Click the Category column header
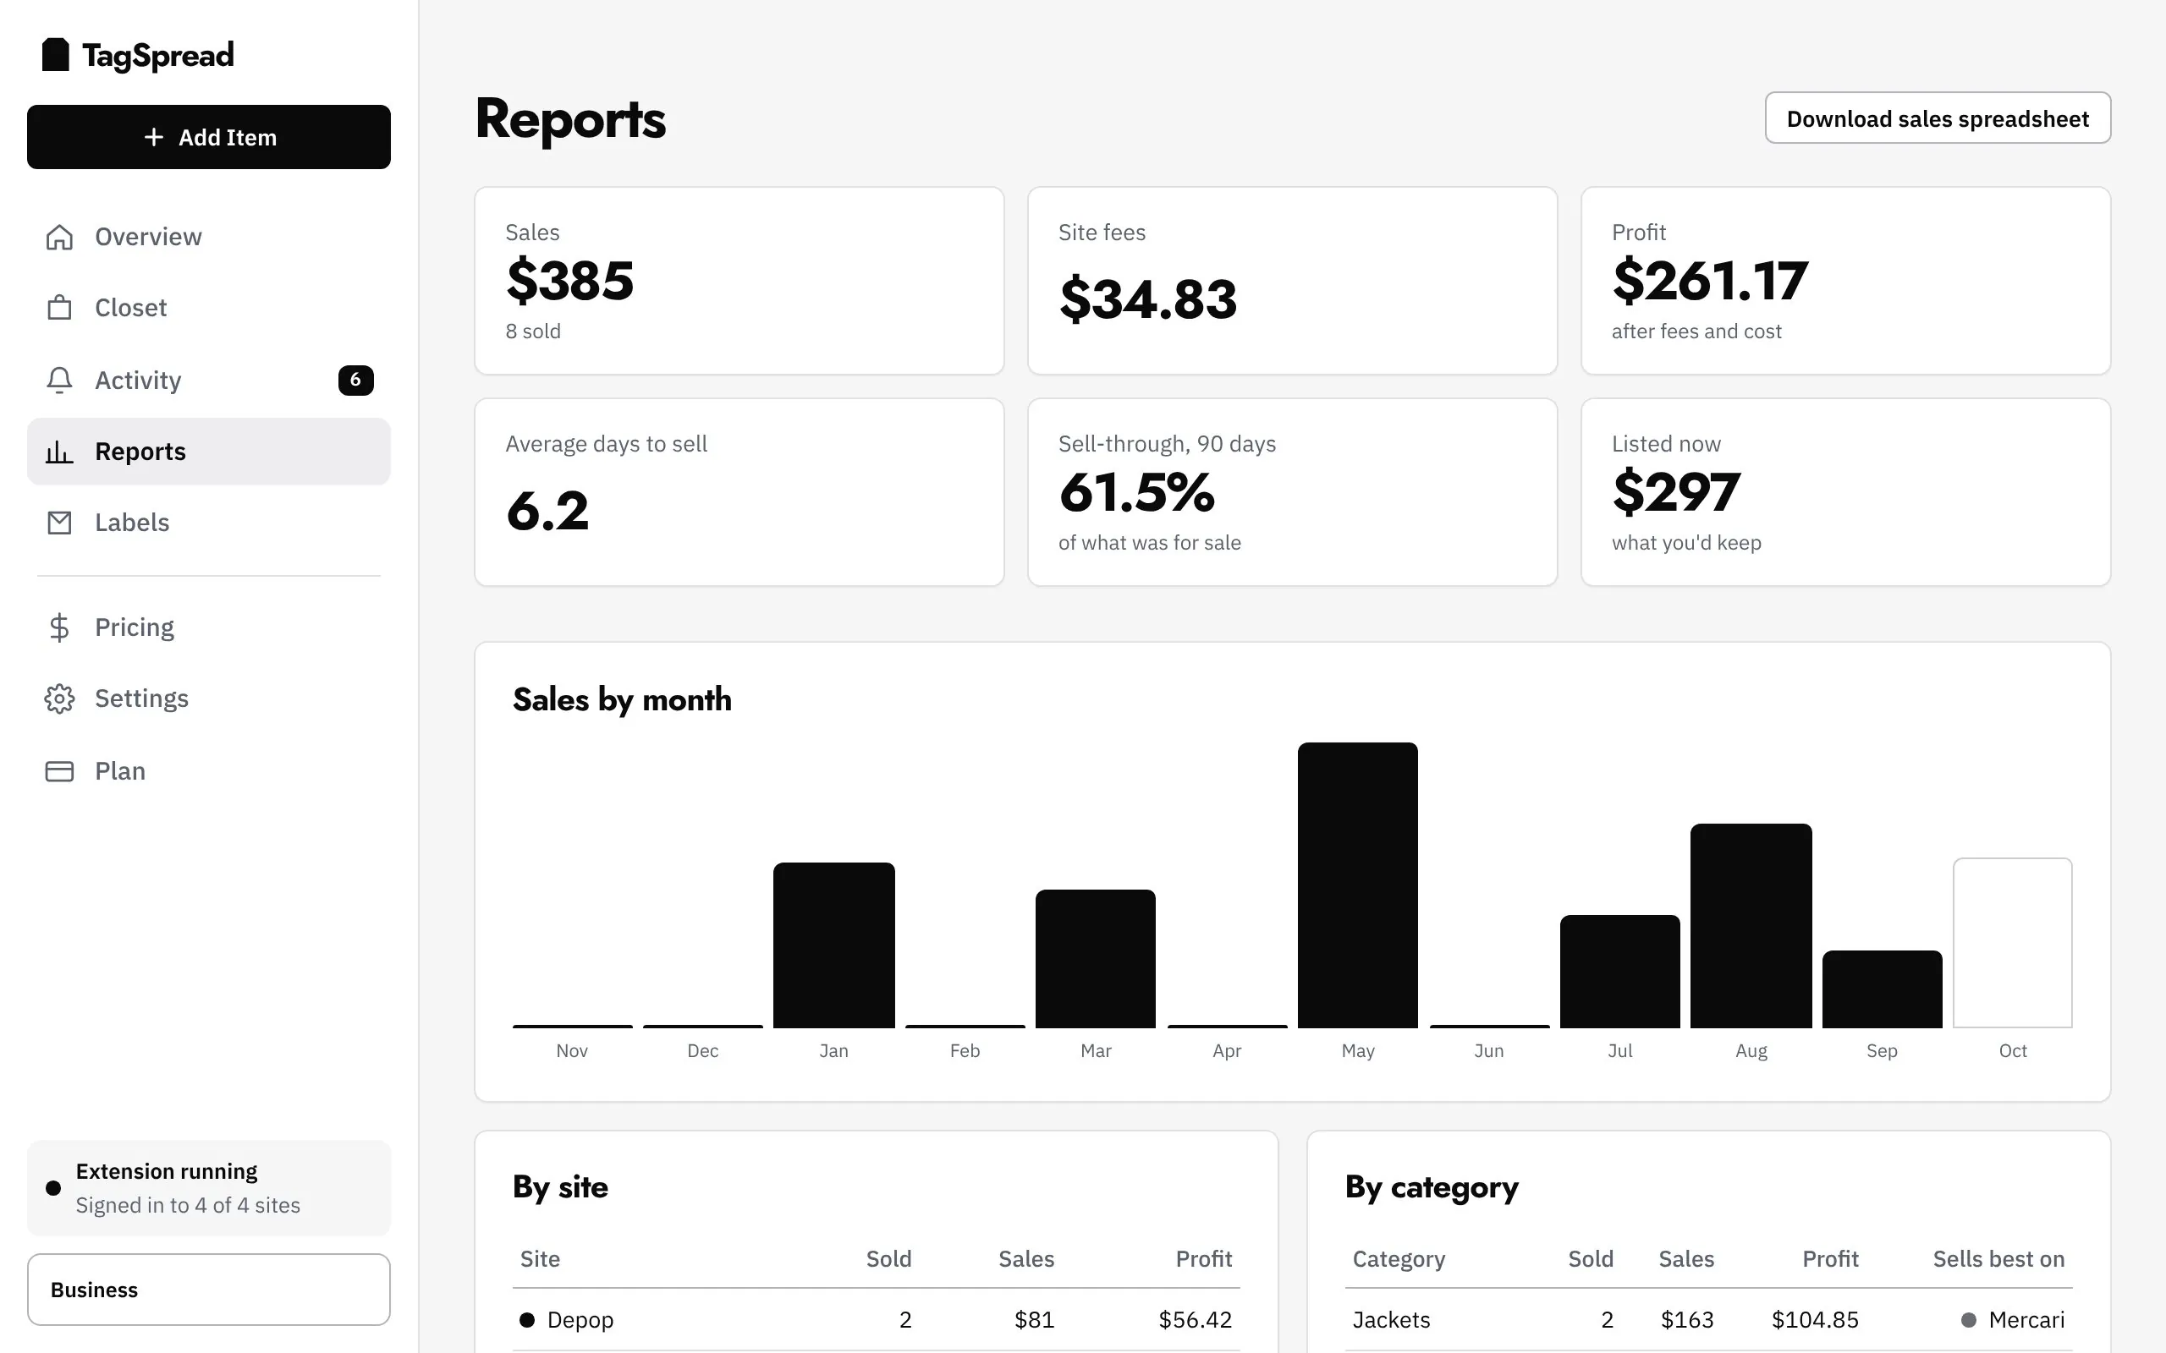2166x1353 pixels. pyautogui.click(x=1399, y=1259)
